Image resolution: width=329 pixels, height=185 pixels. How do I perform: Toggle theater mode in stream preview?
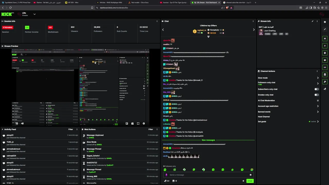(132, 124)
